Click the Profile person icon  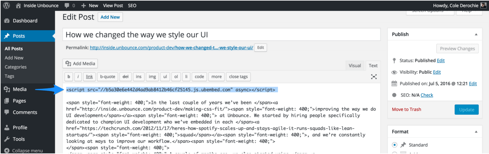(7, 127)
